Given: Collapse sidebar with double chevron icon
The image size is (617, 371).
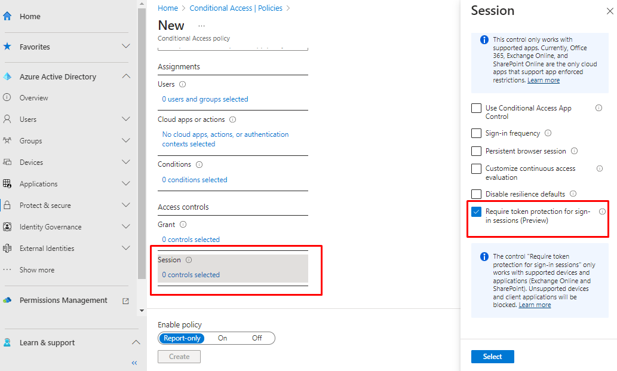Looking at the screenshot, I should pos(134,363).
